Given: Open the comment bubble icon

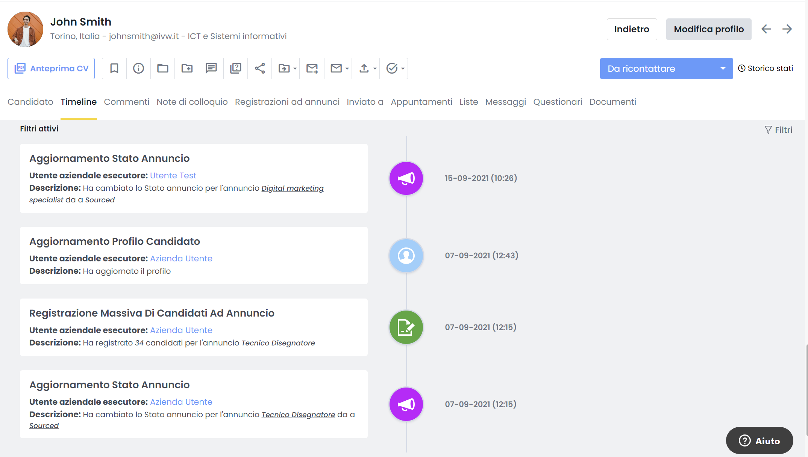Looking at the screenshot, I should tap(211, 68).
